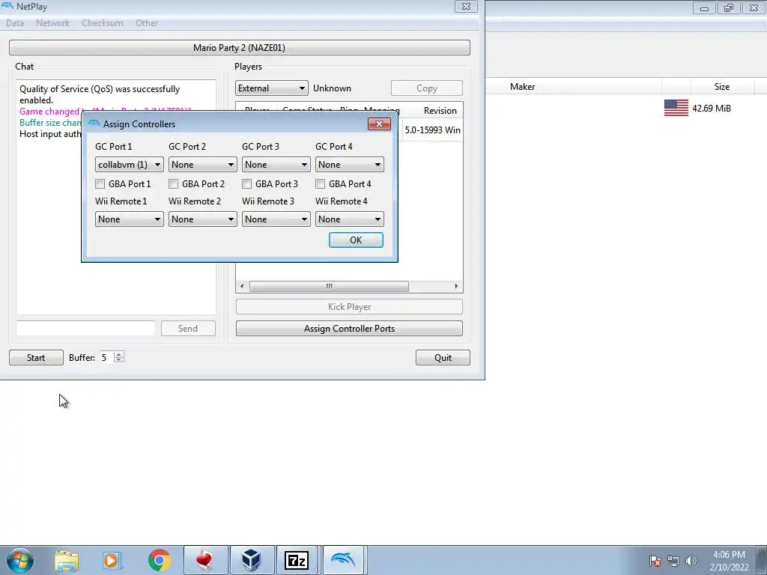
Task: Click Dolphin icon in Assign Controllers title bar
Action: [94, 124]
